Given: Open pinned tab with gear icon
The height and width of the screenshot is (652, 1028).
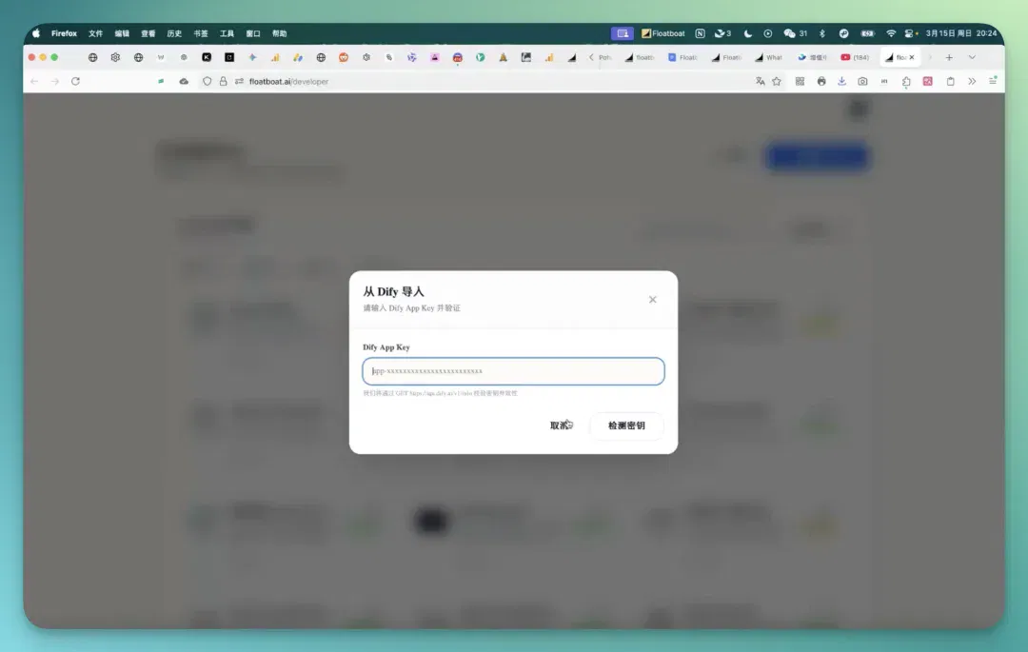Looking at the screenshot, I should point(115,58).
